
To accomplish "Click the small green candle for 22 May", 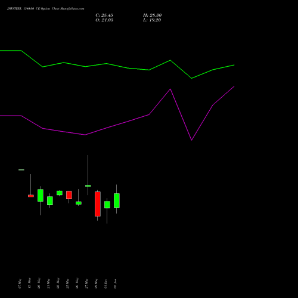I will [60, 193].
